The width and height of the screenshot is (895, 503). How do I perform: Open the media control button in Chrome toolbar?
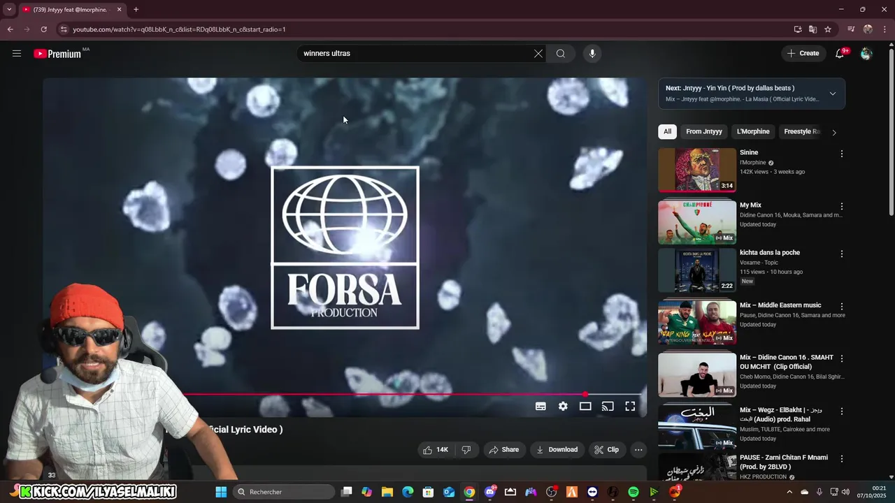[851, 29]
